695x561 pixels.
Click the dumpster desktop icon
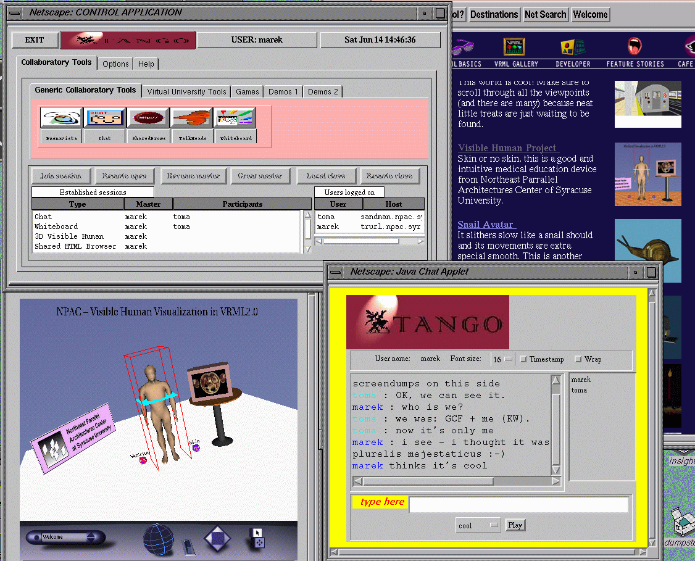[x=683, y=522]
